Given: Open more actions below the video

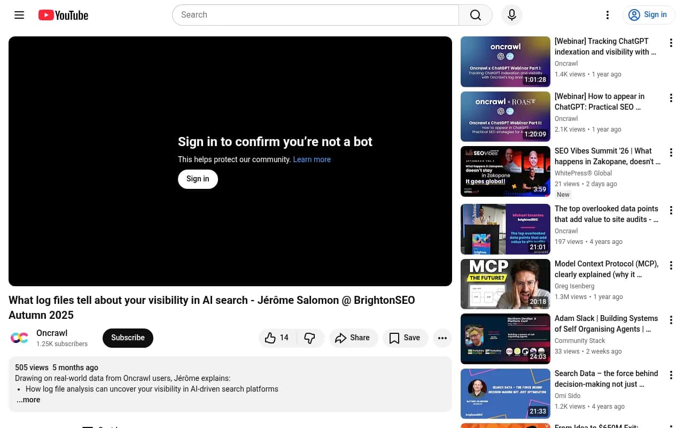Looking at the screenshot, I should (x=442, y=338).
